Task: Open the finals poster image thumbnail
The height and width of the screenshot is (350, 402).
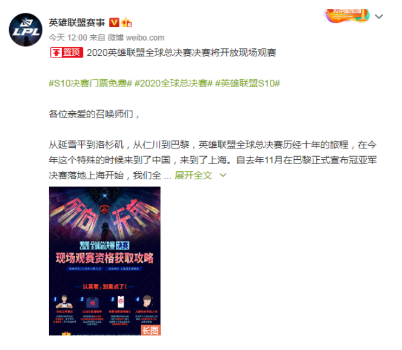Action: pos(105,261)
